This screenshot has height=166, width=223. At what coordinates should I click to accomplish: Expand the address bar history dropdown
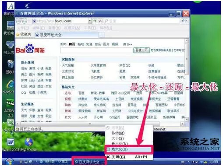tap(90, 21)
